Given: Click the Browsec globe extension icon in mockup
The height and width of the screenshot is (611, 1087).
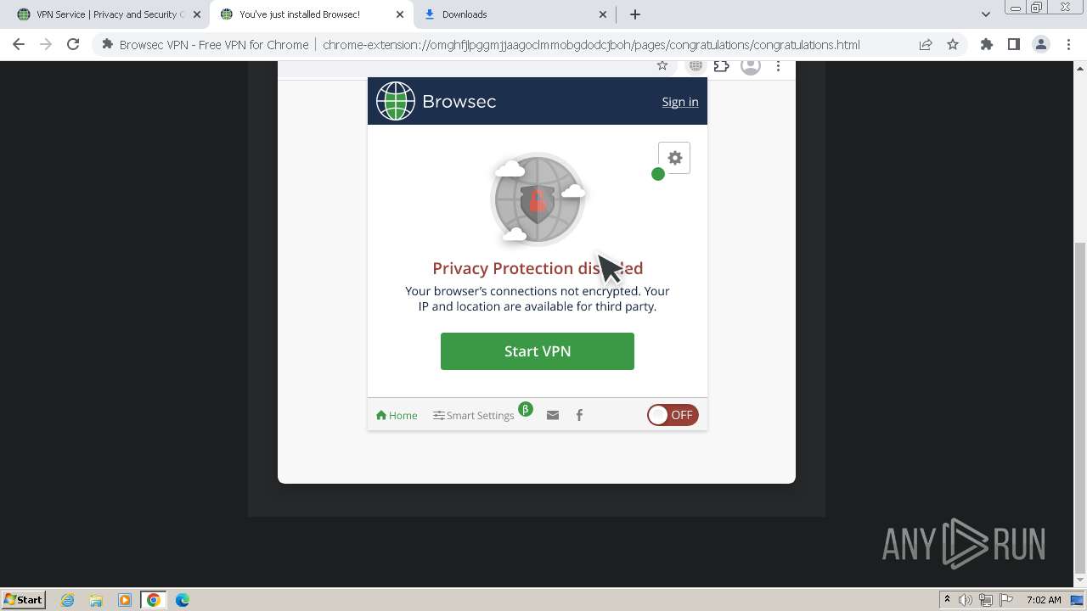Looking at the screenshot, I should point(696,66).
